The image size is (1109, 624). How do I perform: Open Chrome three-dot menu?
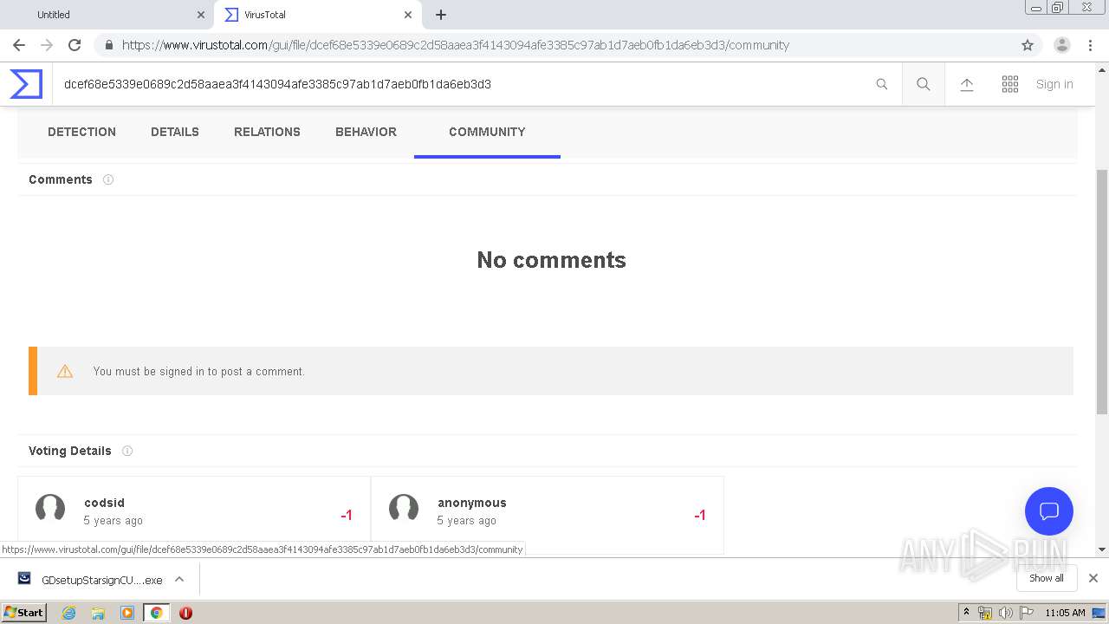1090,45
